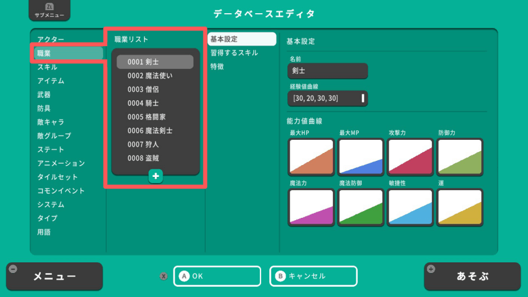Switch to the 習得するスキル tab
Screen dimensions: 528x297
pyautogui.click(x=234, y=53)
